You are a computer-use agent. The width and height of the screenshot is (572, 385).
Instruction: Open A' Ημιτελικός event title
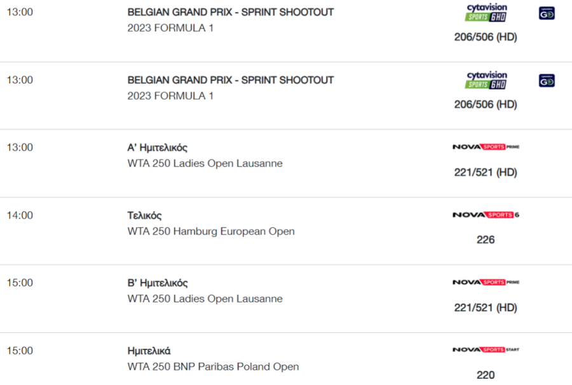(x=157, y=147)
